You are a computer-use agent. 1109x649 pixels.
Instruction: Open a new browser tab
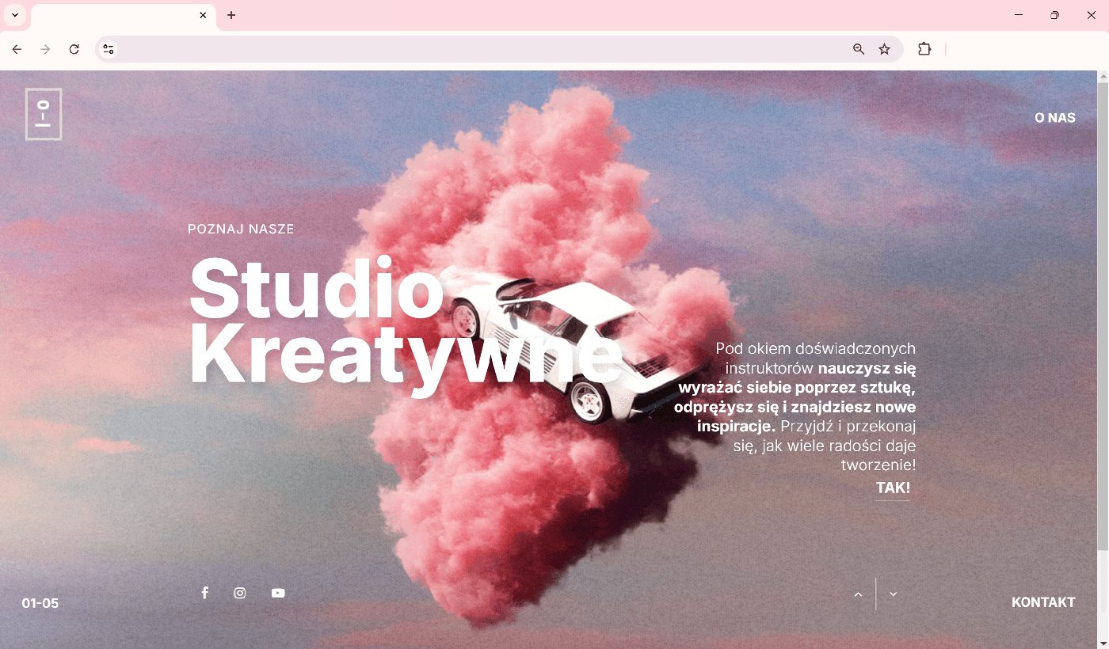coord(231,15)
